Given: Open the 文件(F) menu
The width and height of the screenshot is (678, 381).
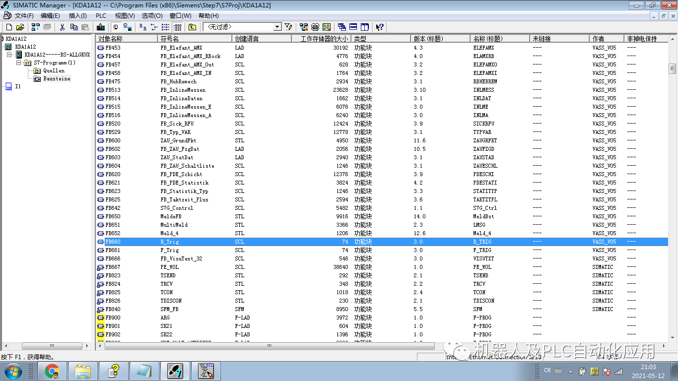Looking at the screenshot, I should (x=24, y=16).
